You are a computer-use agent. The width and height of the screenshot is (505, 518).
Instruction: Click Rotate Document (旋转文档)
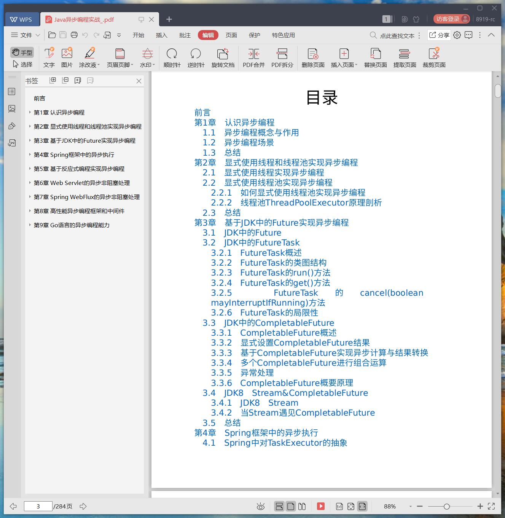(223, 58)
